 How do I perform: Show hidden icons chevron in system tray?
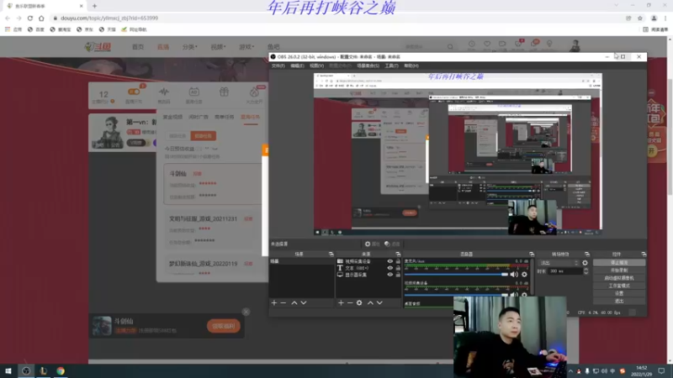[x=570, y=371]
